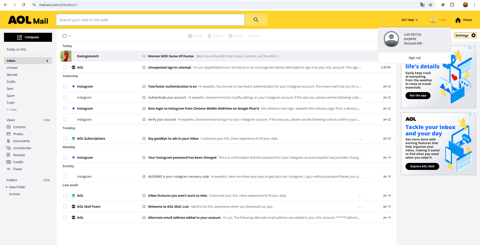Open the Drafts folder
The image size is (480, 245).
11,82
